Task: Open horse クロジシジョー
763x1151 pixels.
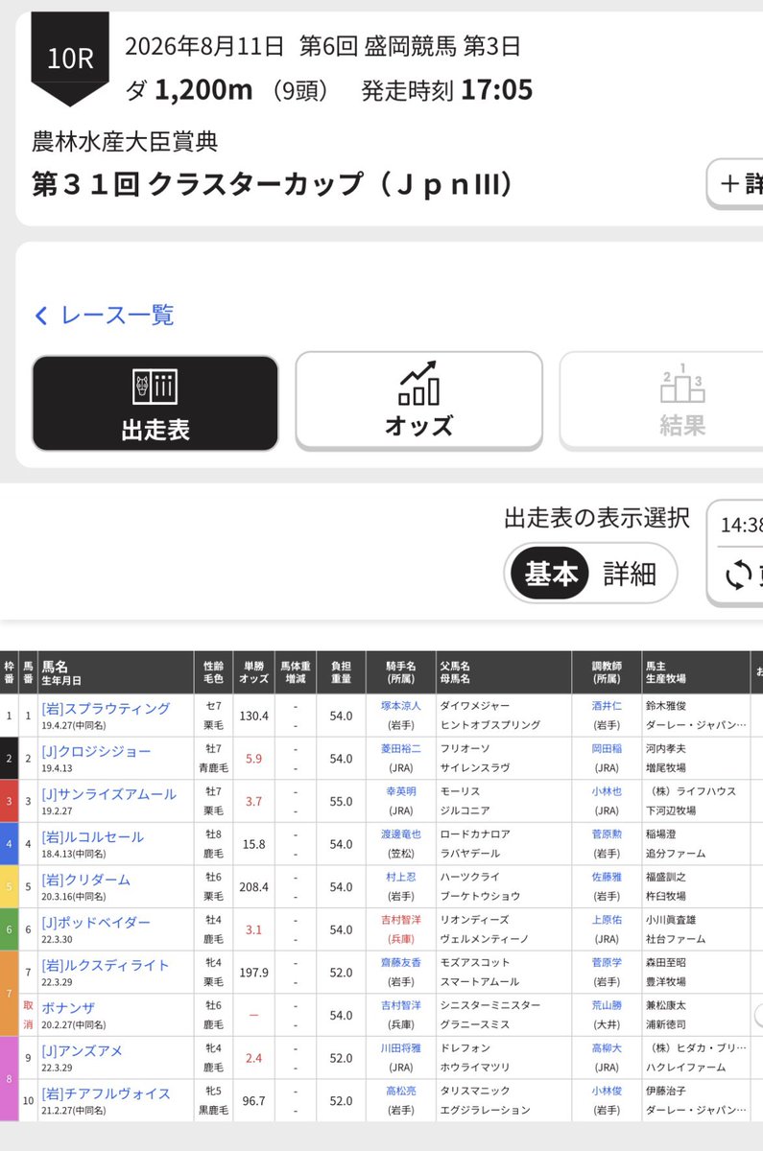Action: tap(96, 751)
